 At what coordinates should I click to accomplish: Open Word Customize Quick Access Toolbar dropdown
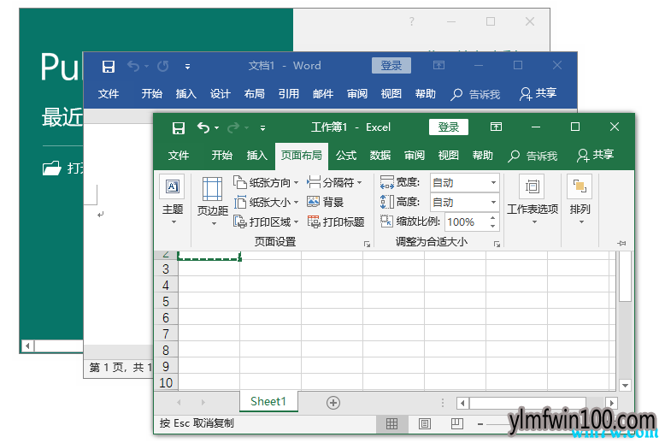tap(187, 67)
